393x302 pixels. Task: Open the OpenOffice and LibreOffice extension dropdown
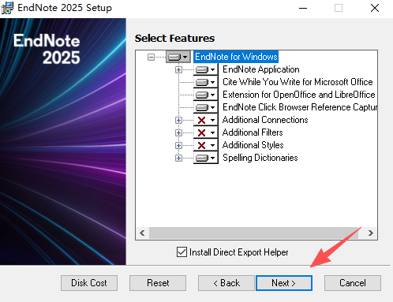click(x=206, y=95)
